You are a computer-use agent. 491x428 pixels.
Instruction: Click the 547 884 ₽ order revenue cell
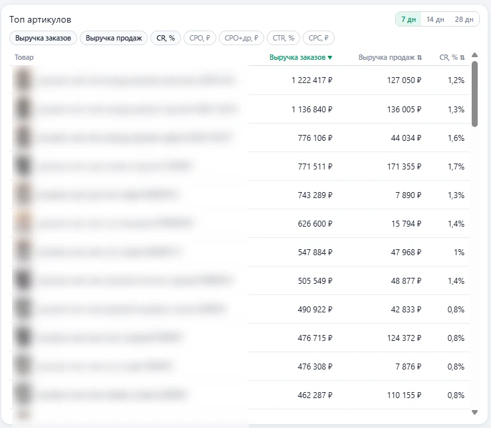click(315, 252)
